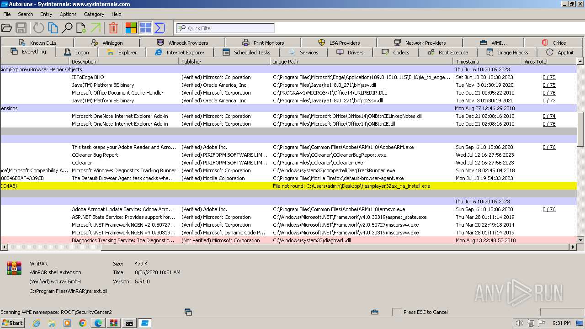The image size is (585, 329).
Task: Open VirusTotal result for IEToEdge BHO
Action: [549, 77]
